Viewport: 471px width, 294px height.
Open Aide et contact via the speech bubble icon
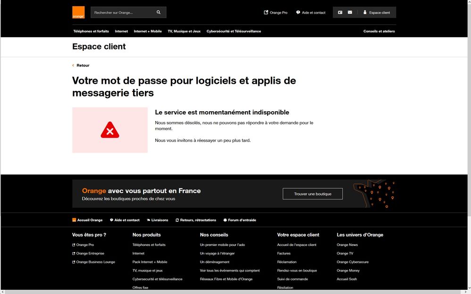pyautogui.click(x=298, y=12)
